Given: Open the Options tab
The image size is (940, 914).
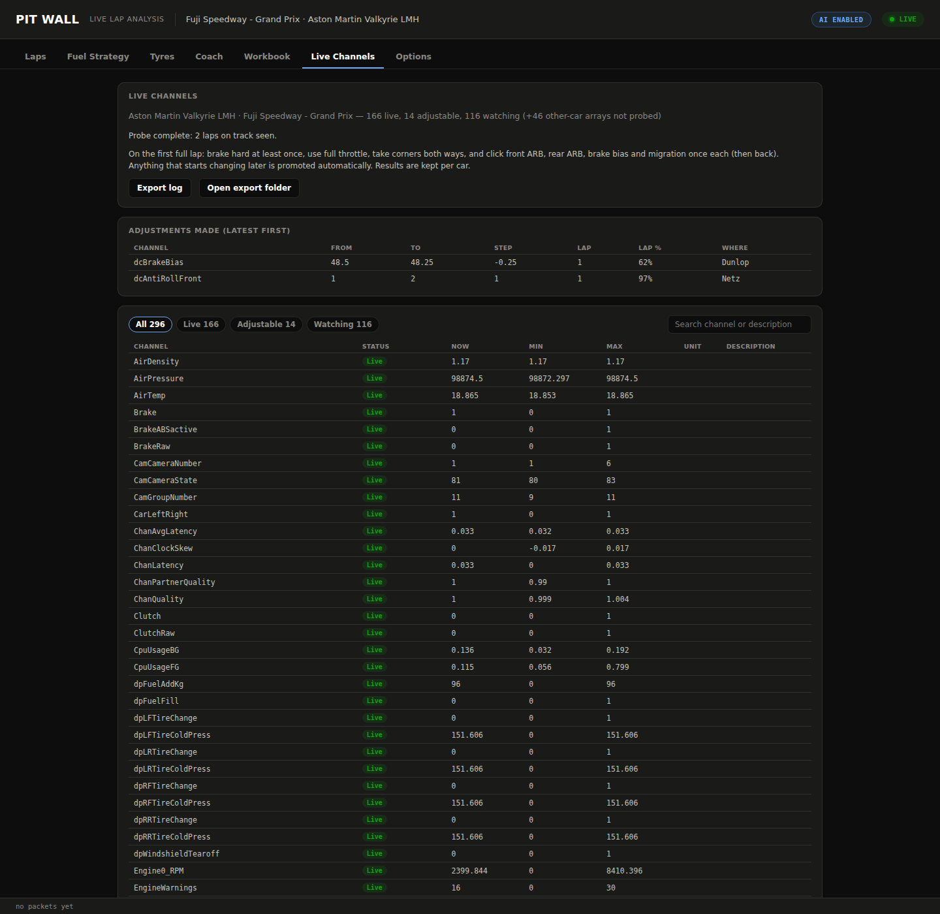Looking at the screenshot, I should (x=413, y=57).
